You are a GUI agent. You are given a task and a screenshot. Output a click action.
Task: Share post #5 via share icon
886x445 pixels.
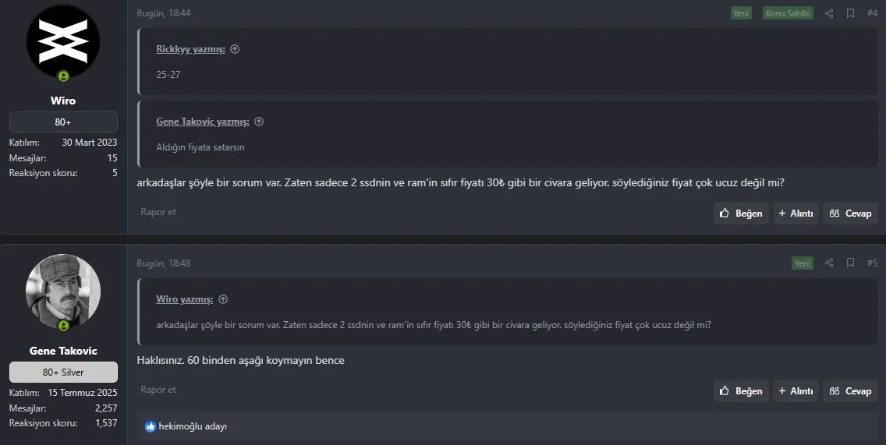click(x=829, y=263)
